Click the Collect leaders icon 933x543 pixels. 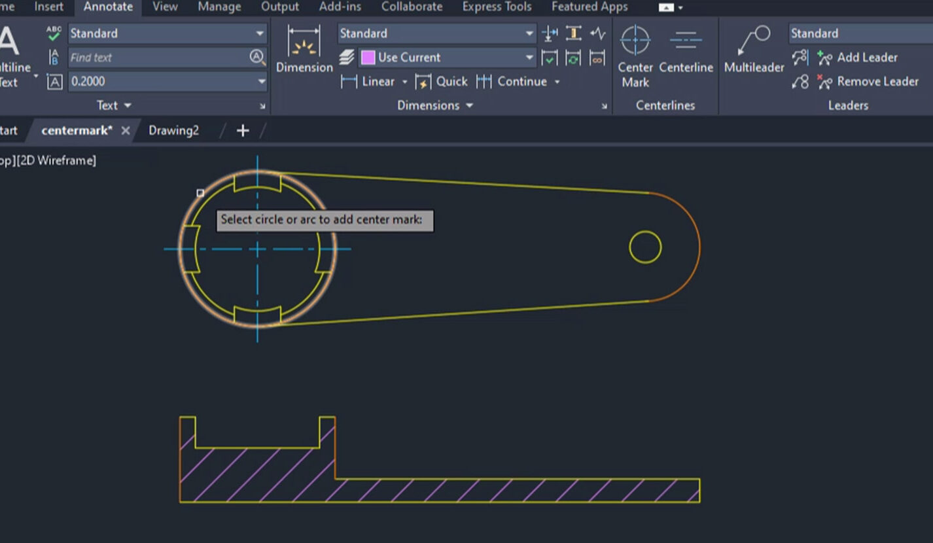800,82
